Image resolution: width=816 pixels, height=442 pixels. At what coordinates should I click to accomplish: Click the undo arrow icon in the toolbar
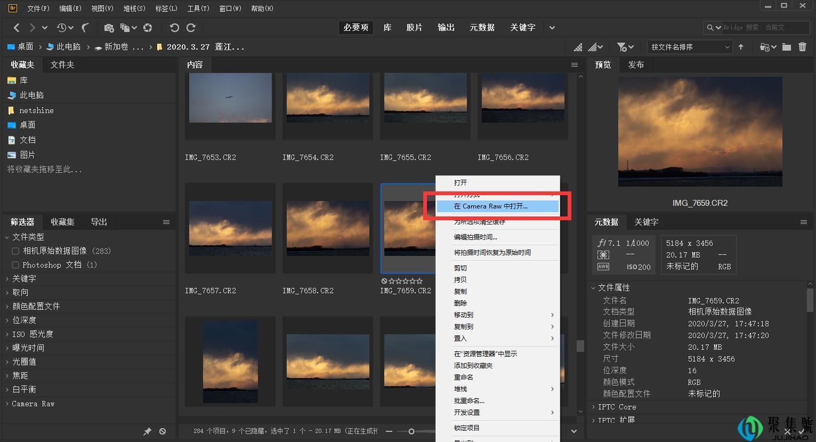pos(174,28)
